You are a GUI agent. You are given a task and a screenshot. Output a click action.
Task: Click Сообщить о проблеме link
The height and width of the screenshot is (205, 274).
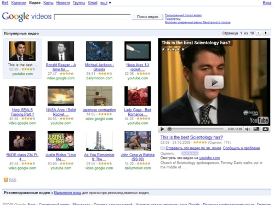click(x=241, y=148)
